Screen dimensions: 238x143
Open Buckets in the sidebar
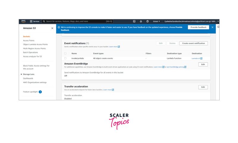click(x=26, y=36)
